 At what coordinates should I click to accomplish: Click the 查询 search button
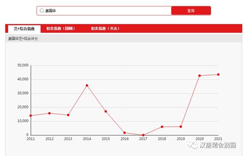click(191, 11)
